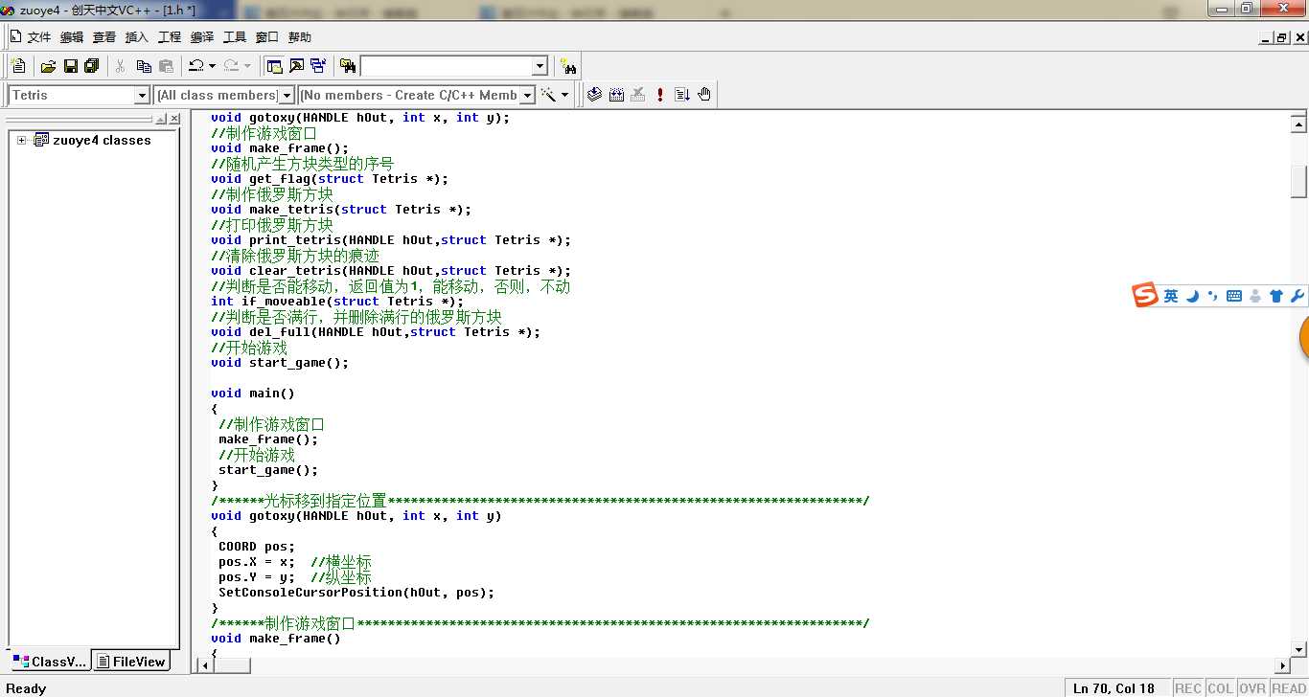Toggle the Workspace window icon

click(x=274, y=66)
